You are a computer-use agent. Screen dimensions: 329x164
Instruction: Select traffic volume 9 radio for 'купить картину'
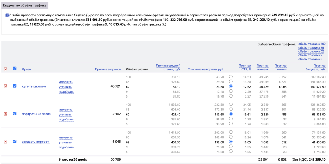231,91
